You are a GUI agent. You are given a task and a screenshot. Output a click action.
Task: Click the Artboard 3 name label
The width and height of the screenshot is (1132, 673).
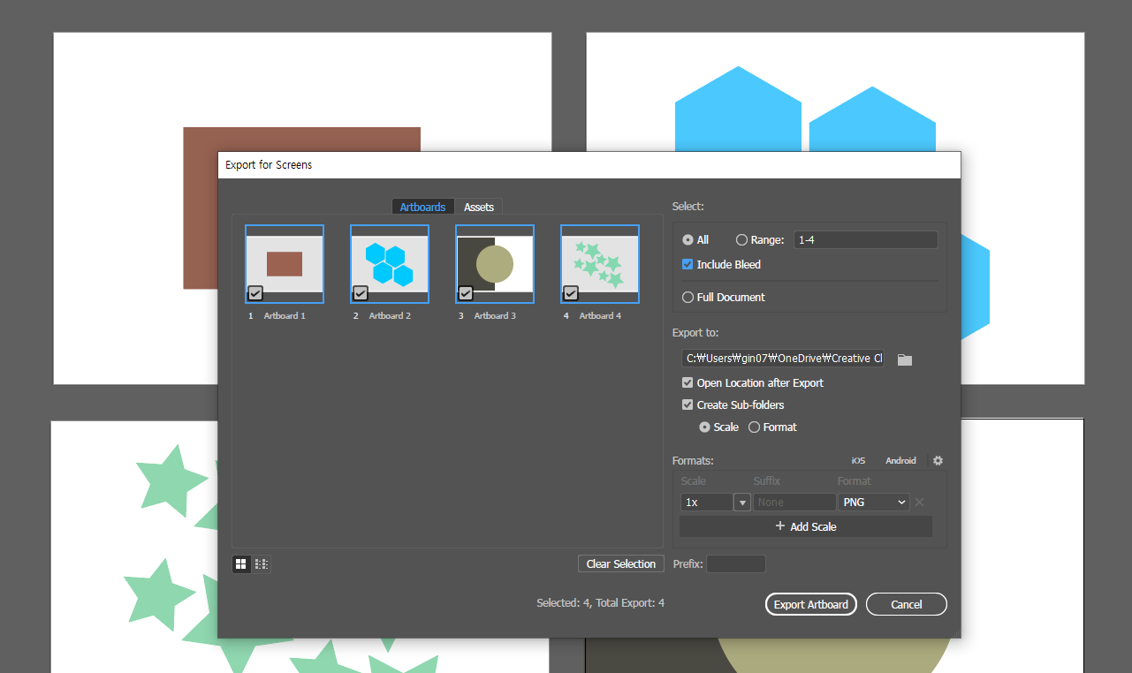click(x=495, y=315)
